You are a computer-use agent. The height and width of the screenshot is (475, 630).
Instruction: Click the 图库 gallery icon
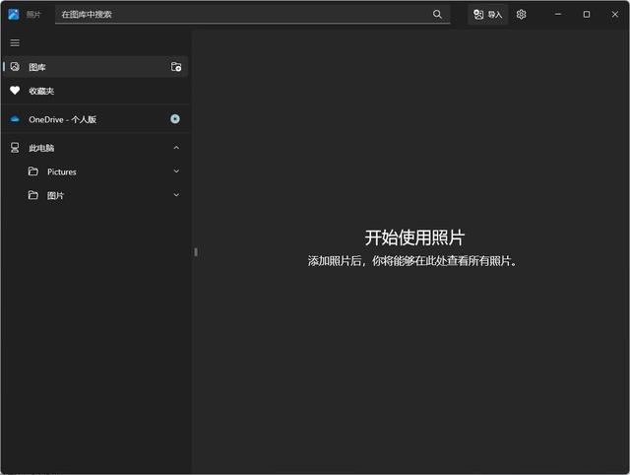(15, 67)
